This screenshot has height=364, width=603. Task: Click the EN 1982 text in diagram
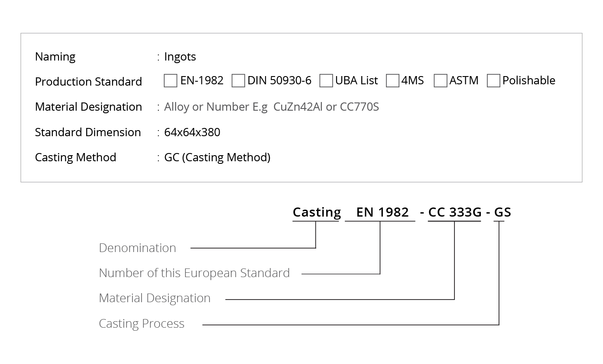(383, 212)
